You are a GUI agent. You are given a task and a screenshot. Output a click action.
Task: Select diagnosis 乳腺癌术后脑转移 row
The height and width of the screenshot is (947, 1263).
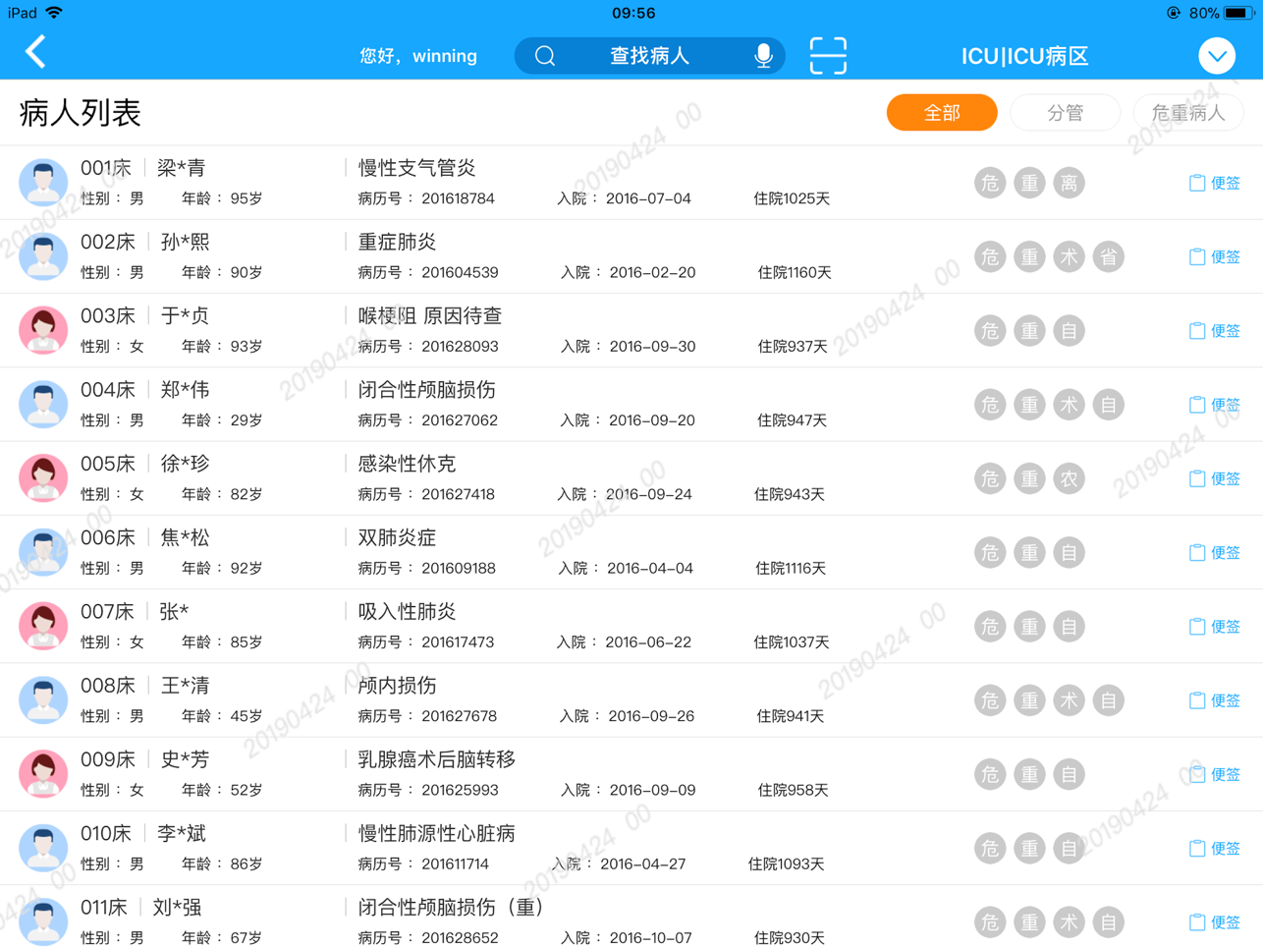[437, 759]
